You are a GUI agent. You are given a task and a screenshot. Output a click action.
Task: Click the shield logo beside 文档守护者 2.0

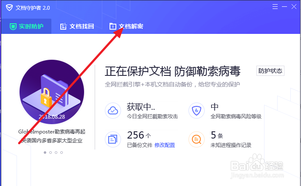(x=9, y=8)
